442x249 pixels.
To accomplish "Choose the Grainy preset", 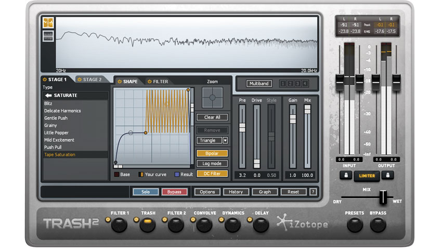I will (x=75, y=126).
